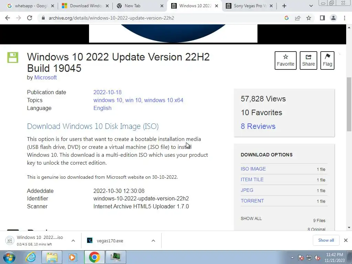
Task: Click the forward navigation arrow
Action: (x=19, y=18)
